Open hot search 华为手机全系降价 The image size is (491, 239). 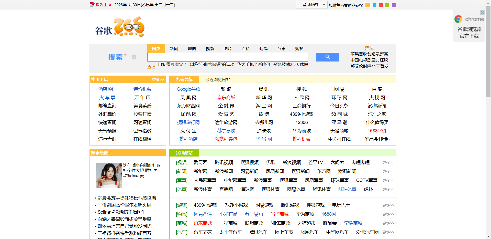pos(254,65)
